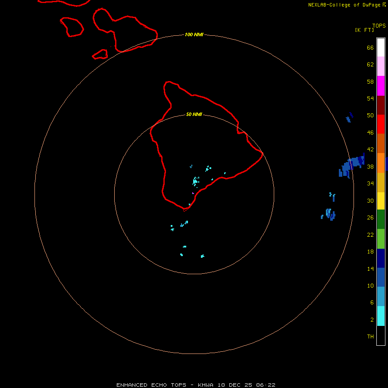The height and width of the screenshot is (388, 388).
Task: Click legend value '62'
Action: pos(370,65)
